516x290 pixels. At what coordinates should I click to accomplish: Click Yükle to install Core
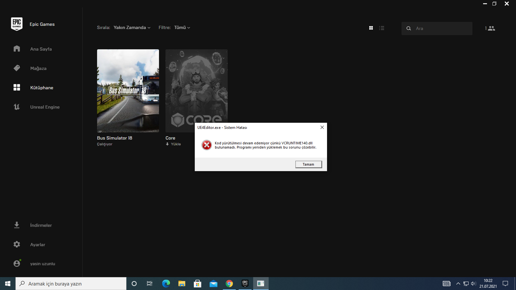pyautogui.click(x=176, y=144)
